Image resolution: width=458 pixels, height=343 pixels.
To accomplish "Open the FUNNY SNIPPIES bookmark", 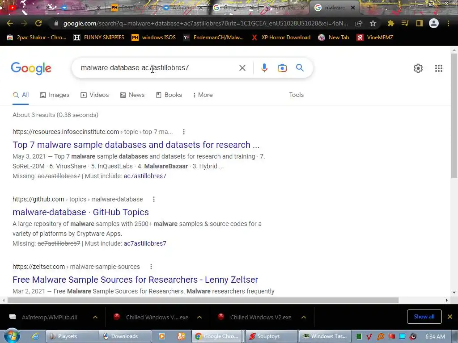I will (99, 38).
